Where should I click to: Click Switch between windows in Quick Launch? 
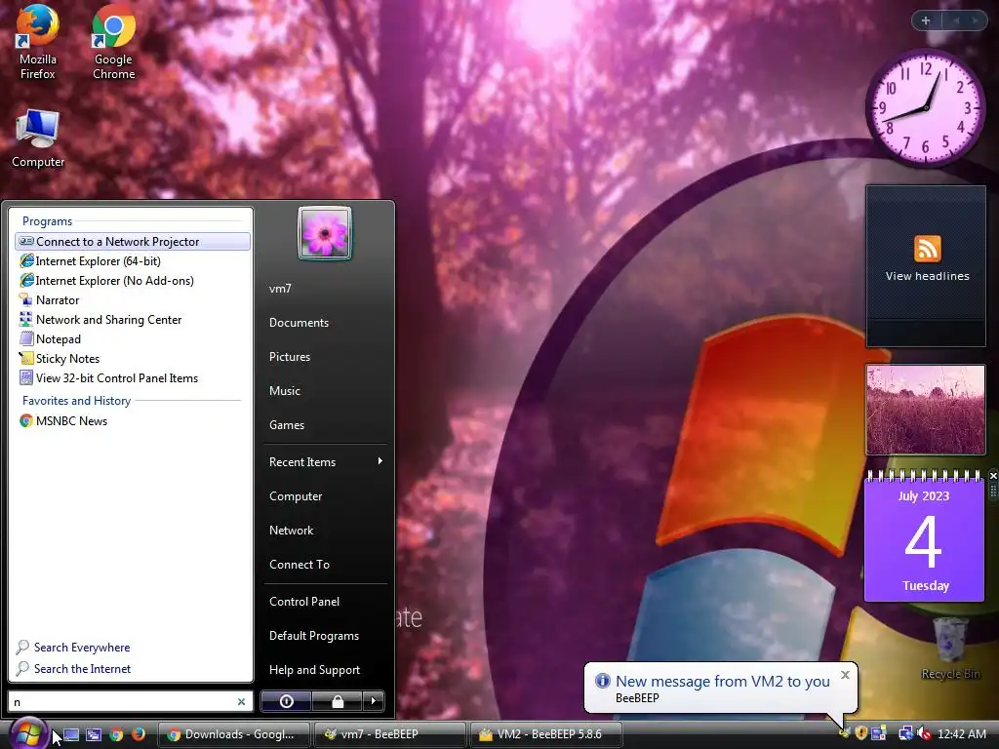point(94,734)
